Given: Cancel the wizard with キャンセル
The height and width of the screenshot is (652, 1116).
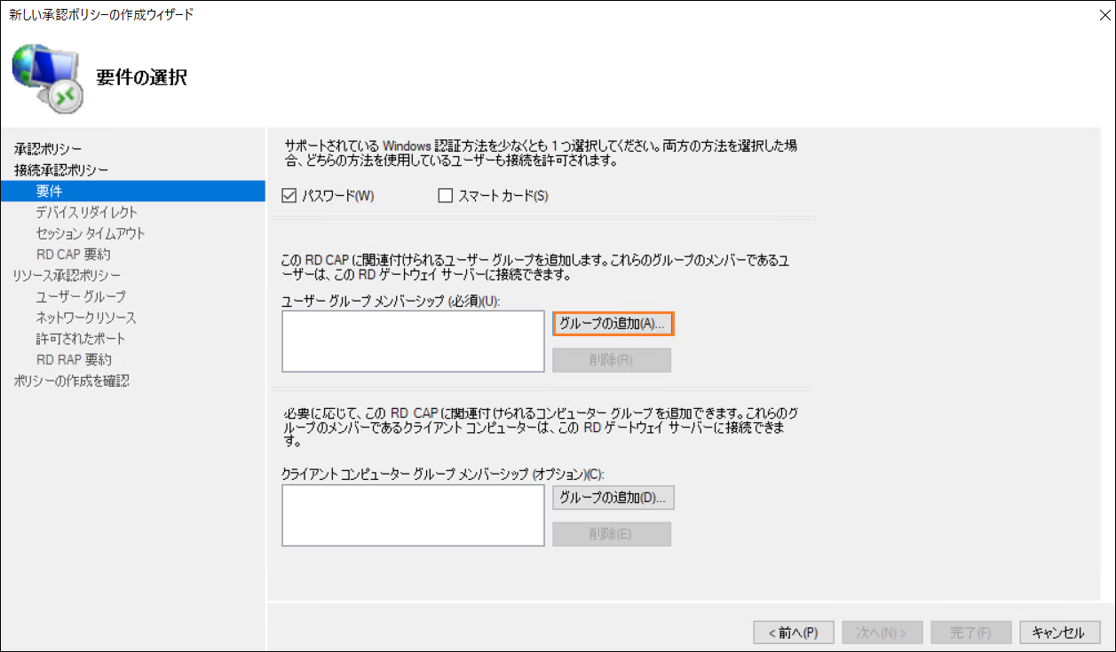Looking at the screenshot, I should pos(1059,632).
